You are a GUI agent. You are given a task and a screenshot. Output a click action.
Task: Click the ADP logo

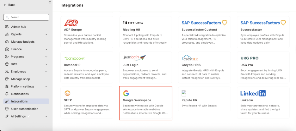click(71, 23)
